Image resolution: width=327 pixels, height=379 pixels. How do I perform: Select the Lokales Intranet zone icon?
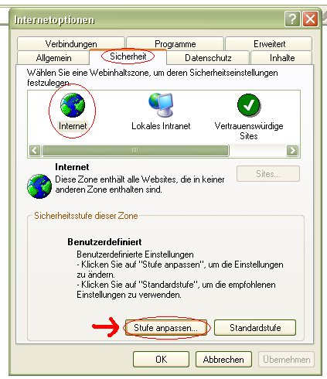click(161, 105)
